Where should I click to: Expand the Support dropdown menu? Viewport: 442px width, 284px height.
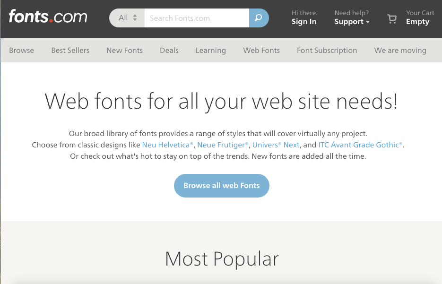pos(352,22)
